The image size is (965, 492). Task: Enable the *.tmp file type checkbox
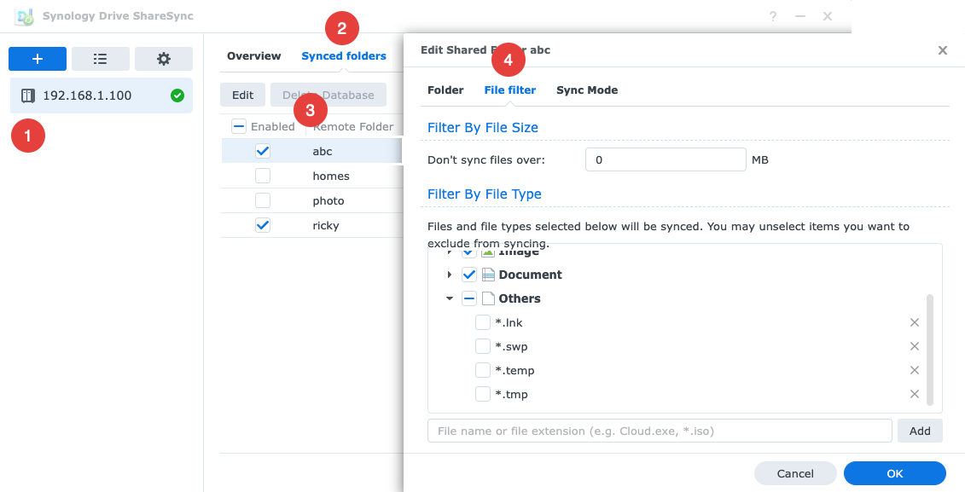(x=482, y=394)
